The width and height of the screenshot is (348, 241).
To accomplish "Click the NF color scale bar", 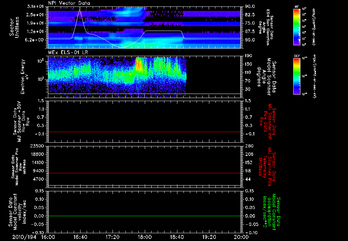I will point(297,27).
